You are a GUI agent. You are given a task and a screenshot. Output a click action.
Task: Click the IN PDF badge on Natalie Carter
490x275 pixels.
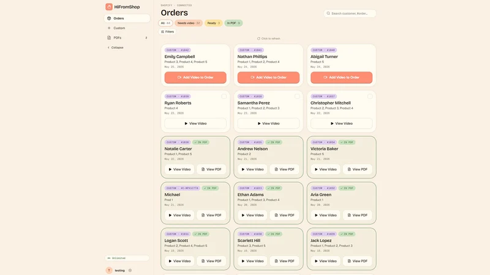tap(201, 142)
